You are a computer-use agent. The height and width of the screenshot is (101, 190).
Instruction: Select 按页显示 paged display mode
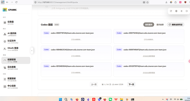pyautogui.click(x=149, y=25)
